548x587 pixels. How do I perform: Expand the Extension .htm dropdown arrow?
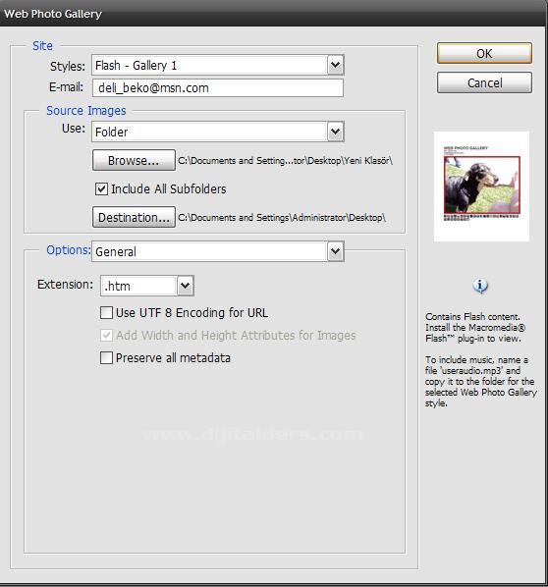click(185, 286)
